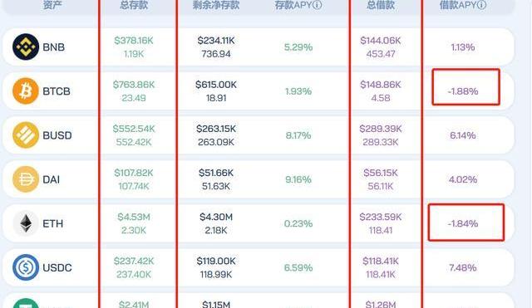The height and width of the screenshot is (308, 532).
Task: Sort by the 总存款 column header
Action: coord(134,5)
